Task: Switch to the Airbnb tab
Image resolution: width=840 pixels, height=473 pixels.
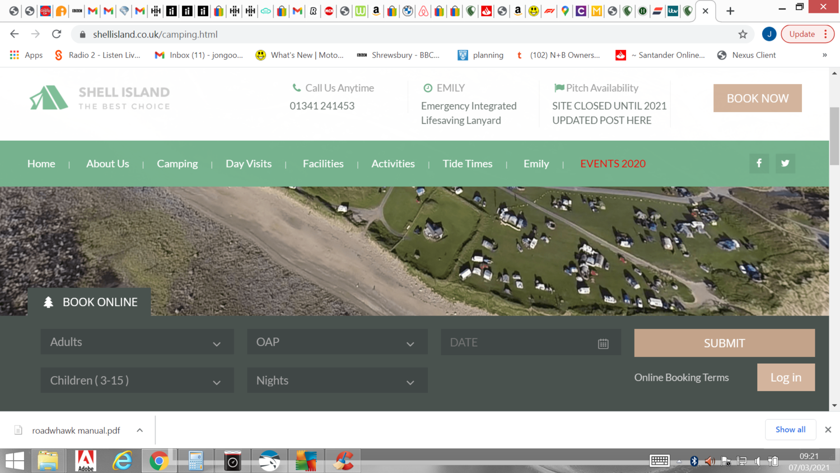Action: (423, 11)
